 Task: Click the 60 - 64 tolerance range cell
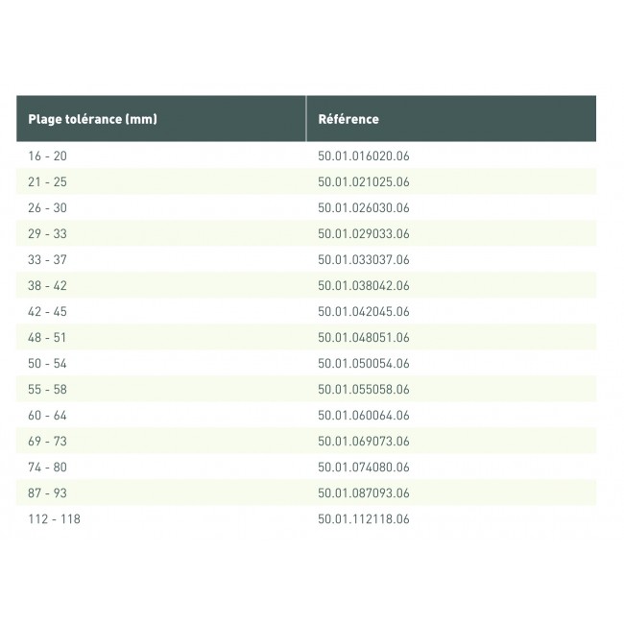(48, 415)
